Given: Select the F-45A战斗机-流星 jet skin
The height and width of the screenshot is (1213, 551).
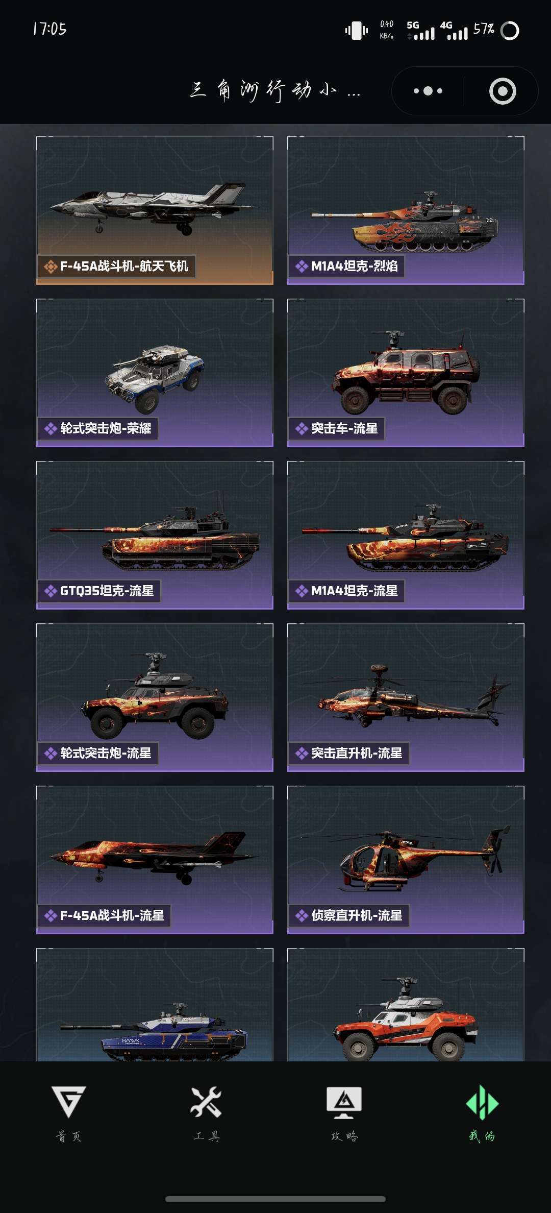Looking at the screenshot, I should (x=155, y=860).
